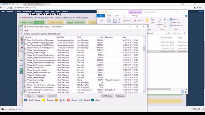Image resolution: width=205 pixels, height=115 pixels.
Task: Reload the page in the browser
Action: tap(8, 8)
